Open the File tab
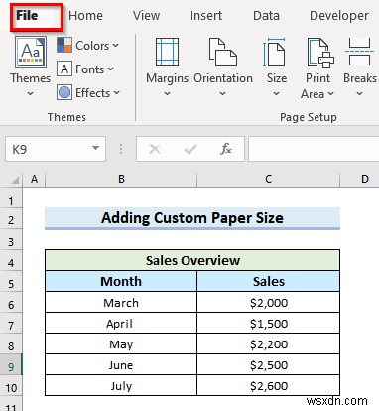 click(x=27, y=15)
